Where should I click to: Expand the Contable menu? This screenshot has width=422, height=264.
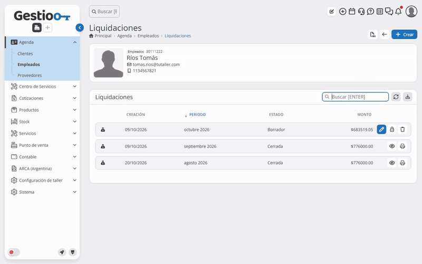[42, 157]
